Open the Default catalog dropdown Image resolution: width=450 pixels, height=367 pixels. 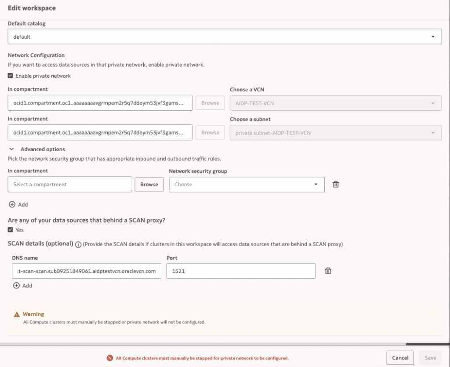click(225, 37)
